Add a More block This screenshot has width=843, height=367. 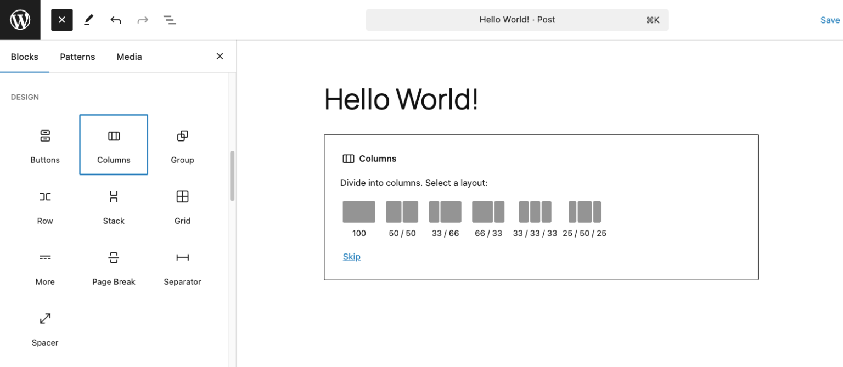pos(45,267)
